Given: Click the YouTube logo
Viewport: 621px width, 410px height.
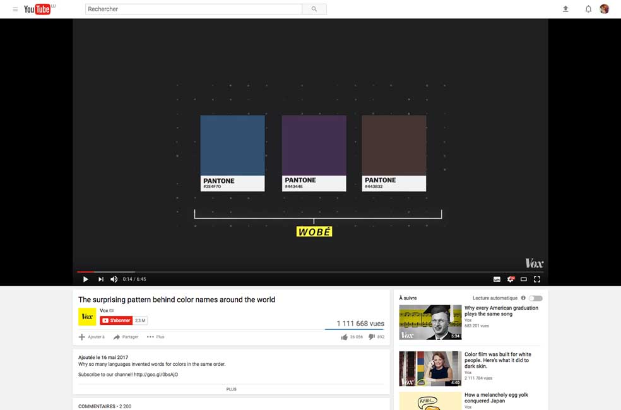Looking at the screenshot, I should (38, 9).
